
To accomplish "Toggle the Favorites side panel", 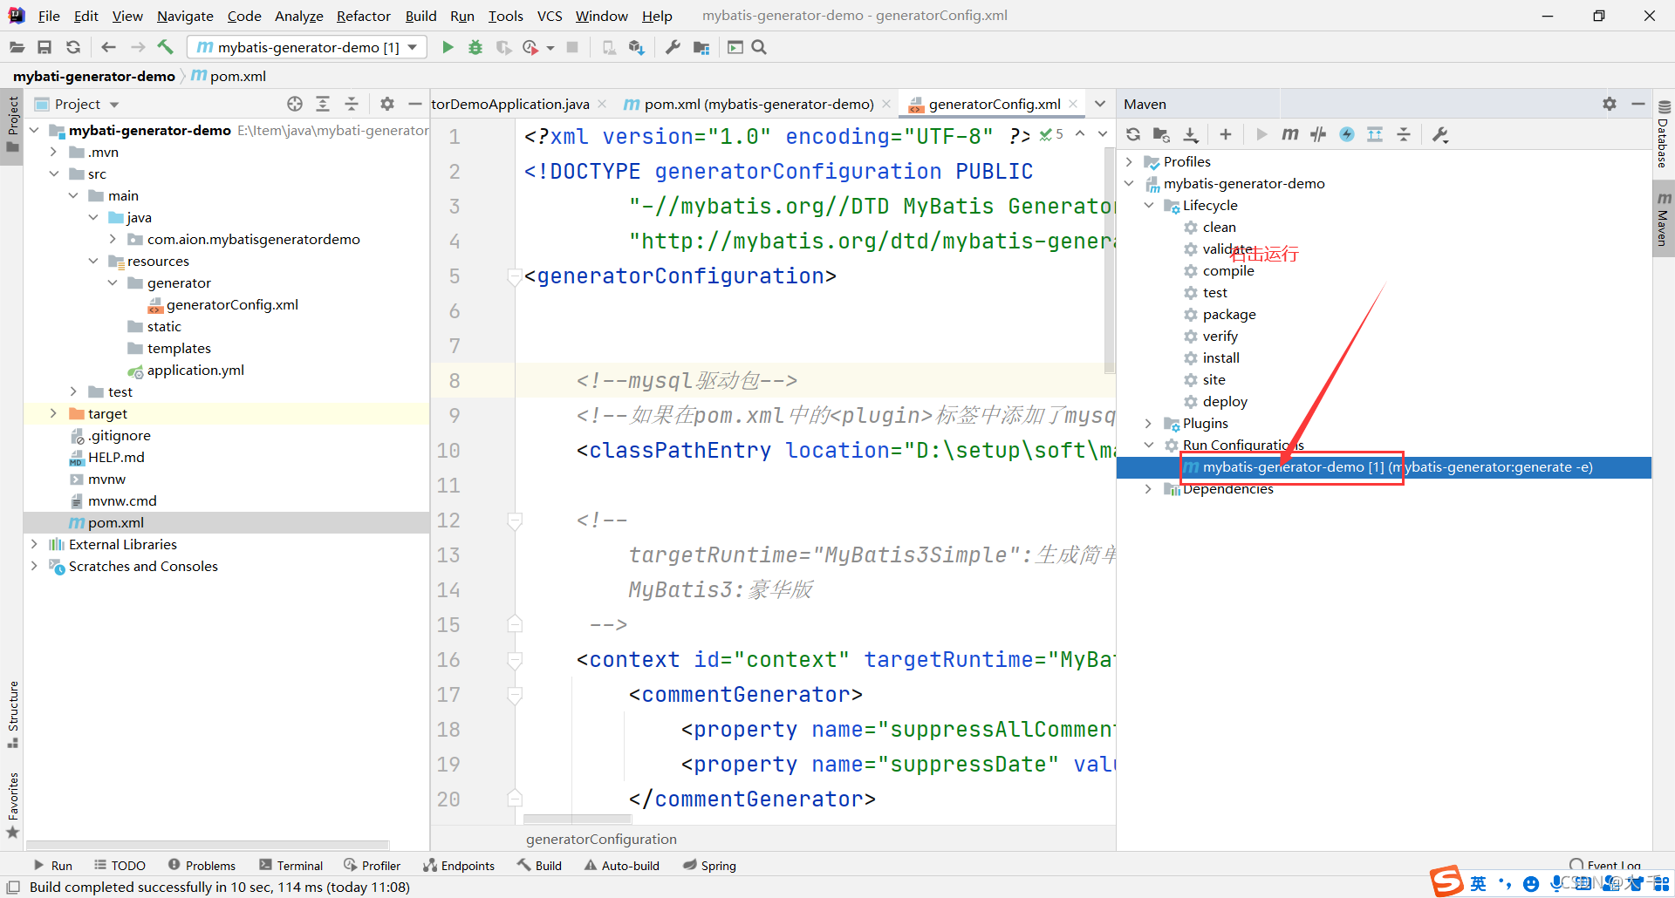I will click(12, 804).
